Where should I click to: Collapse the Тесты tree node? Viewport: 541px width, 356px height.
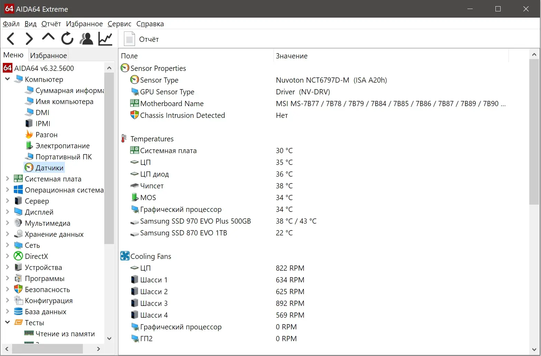(x=7, y=322)
